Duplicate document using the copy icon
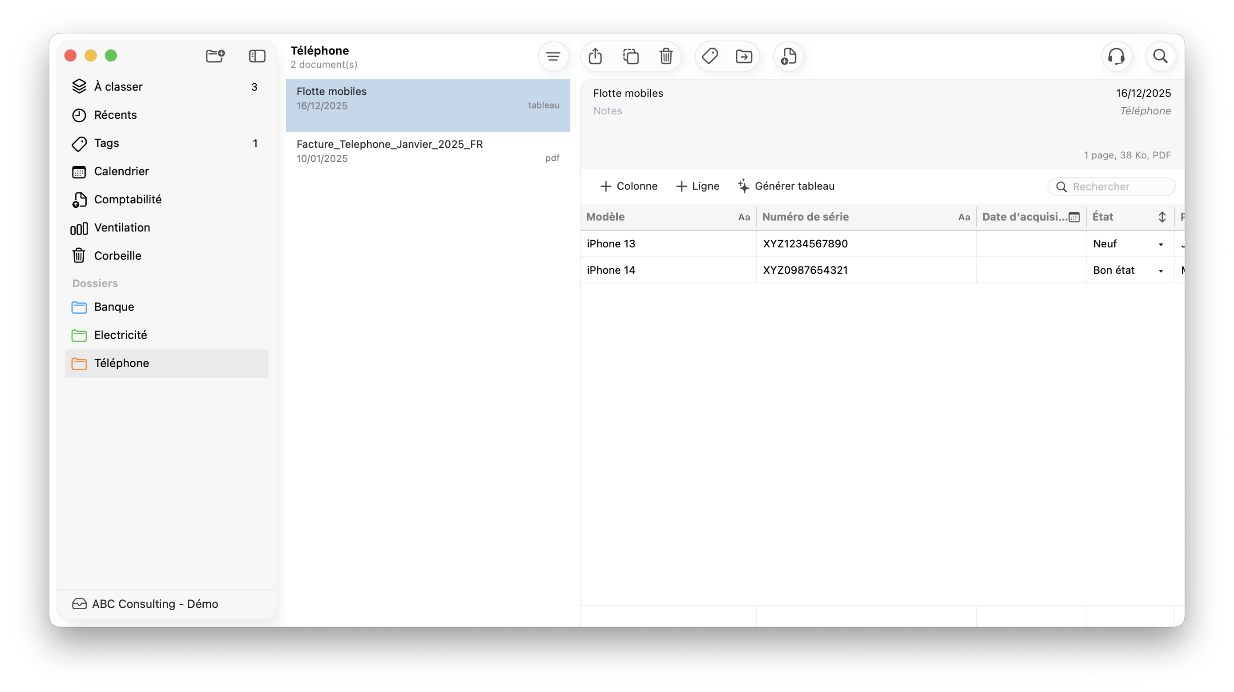This screenshot has height=692, width=1234. 630,57
